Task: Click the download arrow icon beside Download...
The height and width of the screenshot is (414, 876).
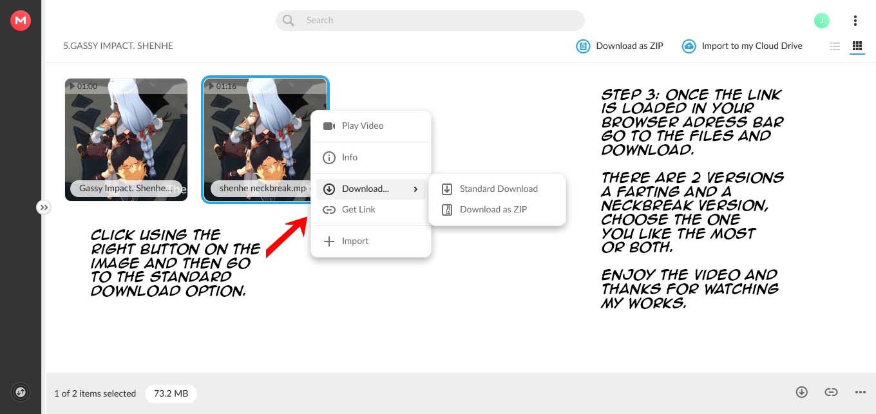Action: [329, 189]
